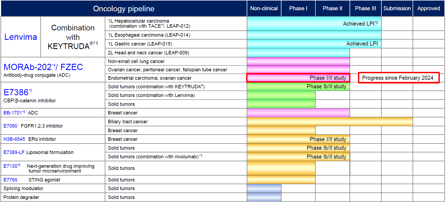Viewport: 446px width, 203px height.
Task: Click "1L Esophageal carcinoma (LEAP-014)" indication
Action: [x=149, y=35]
